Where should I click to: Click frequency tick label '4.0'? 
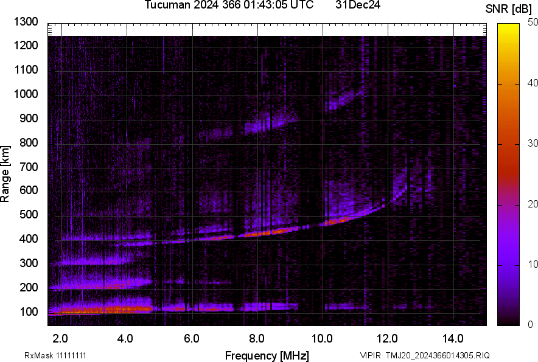(125, 339)
